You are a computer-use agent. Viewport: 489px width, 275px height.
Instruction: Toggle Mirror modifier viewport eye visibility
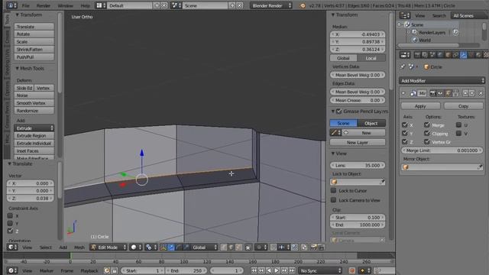click(440, 93)
